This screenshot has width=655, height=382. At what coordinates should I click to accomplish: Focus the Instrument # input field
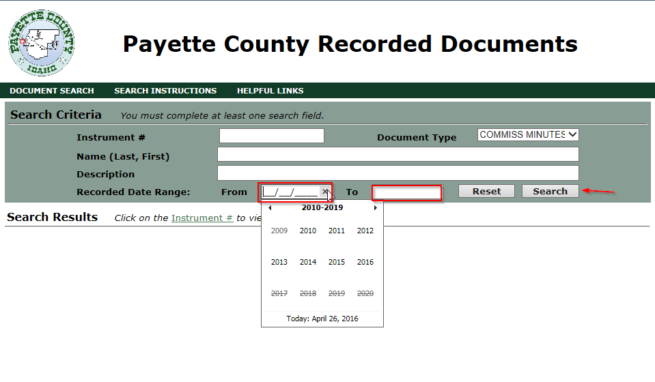point(272,136)
